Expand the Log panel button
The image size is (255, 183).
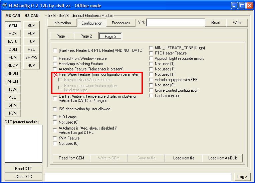242,177
